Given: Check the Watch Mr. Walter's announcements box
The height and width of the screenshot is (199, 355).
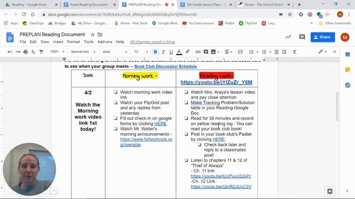Looking at the screenshot, I should (116, 129).
